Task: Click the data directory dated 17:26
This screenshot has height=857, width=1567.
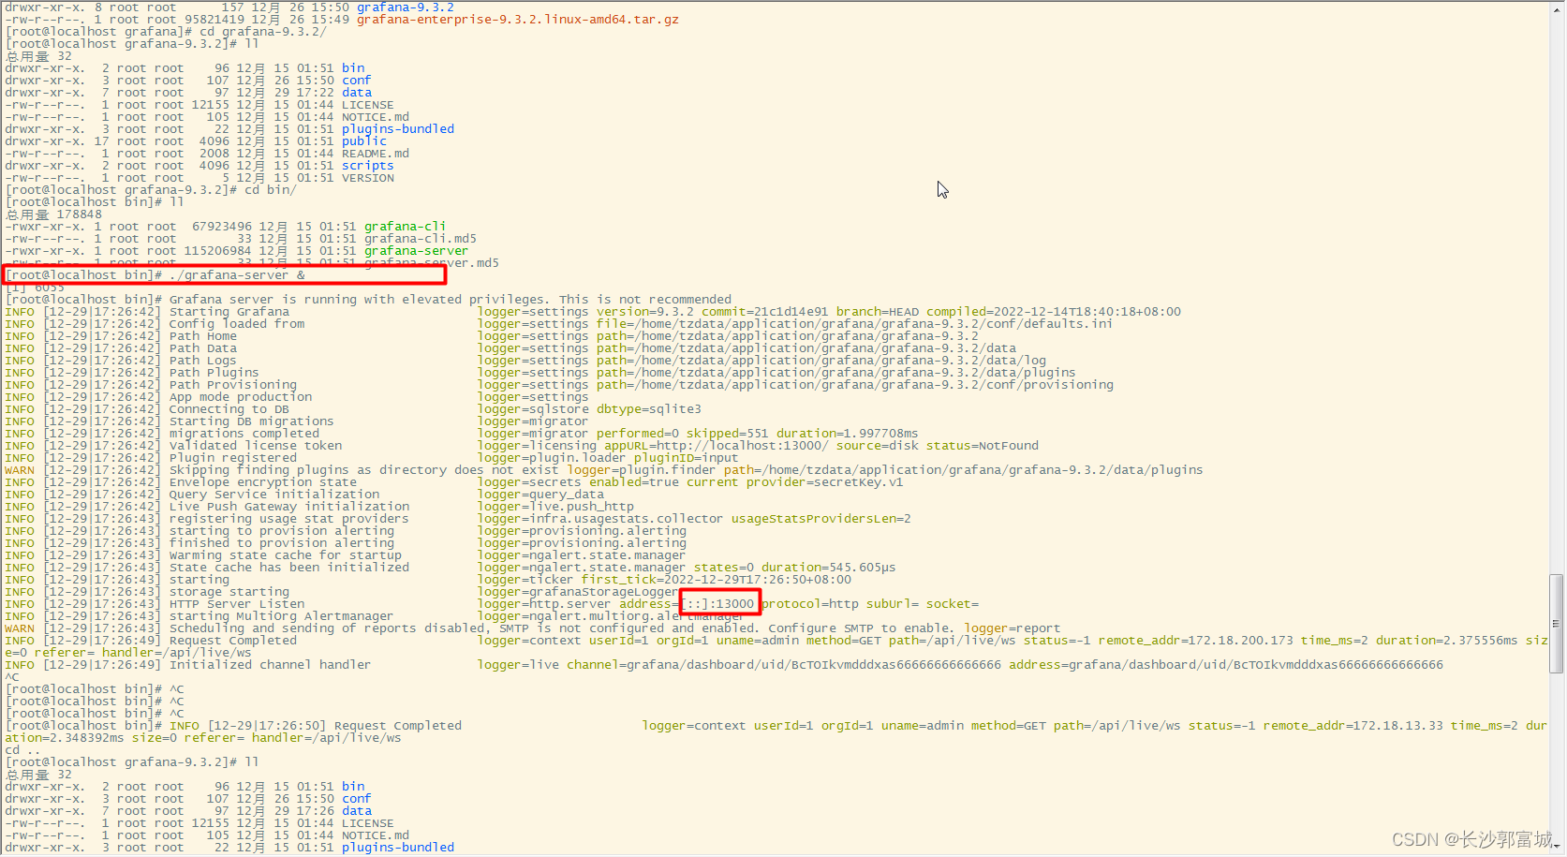Action: 357,811
